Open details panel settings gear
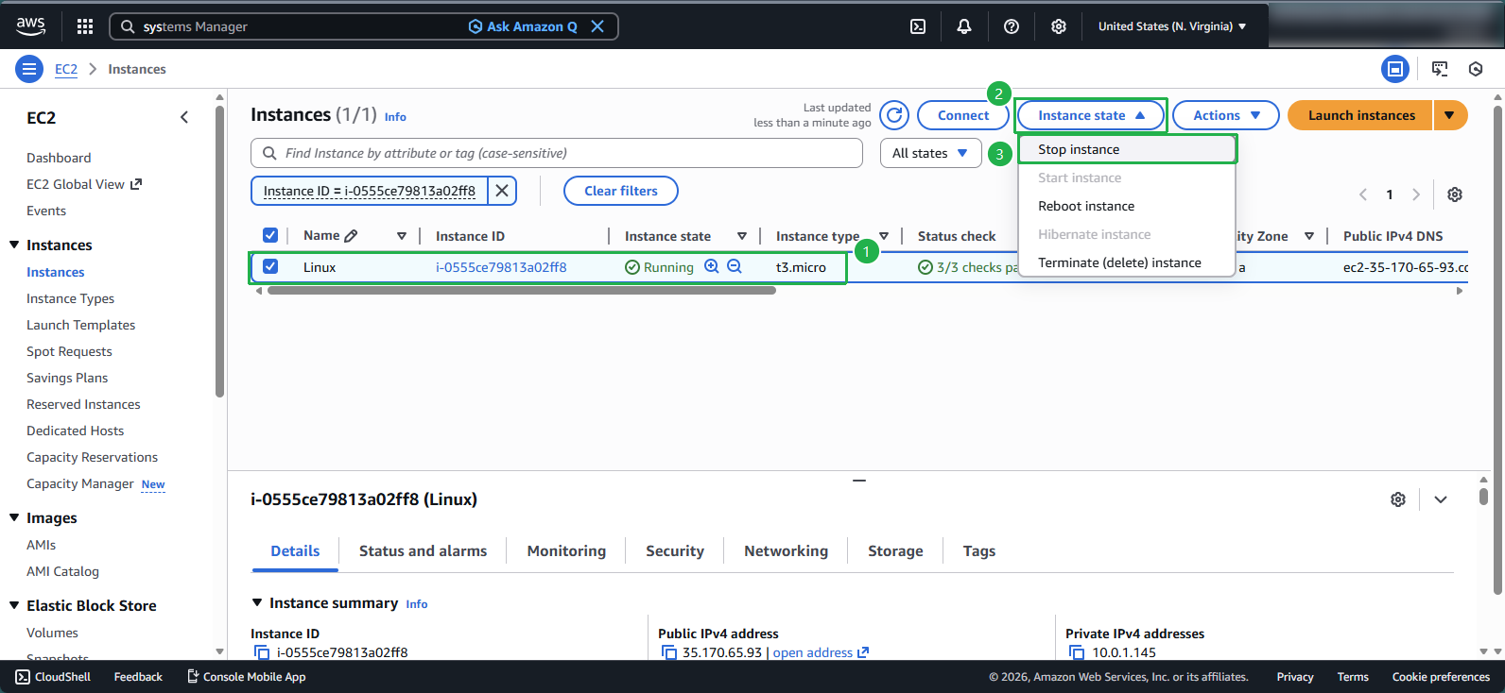 coord(1398,499)
